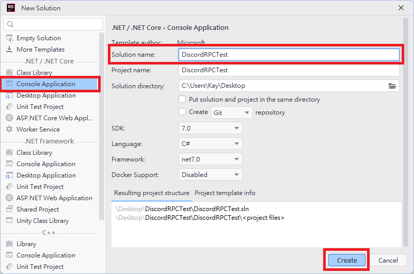The width and height of the screenshot is (414, 274).
Task: Select Resulting project structure tab
Action: pyautogui.click(x=151, y=193)
